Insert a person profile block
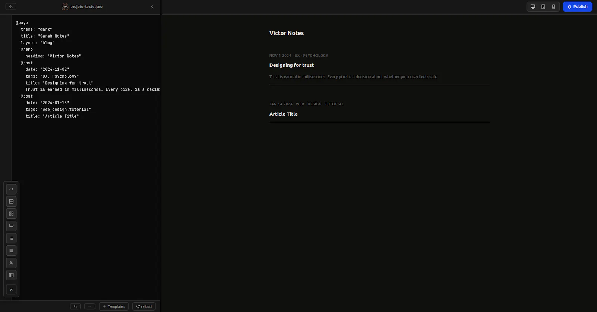The width and height of the screenshot is (597, 312). tap(11, 263)
